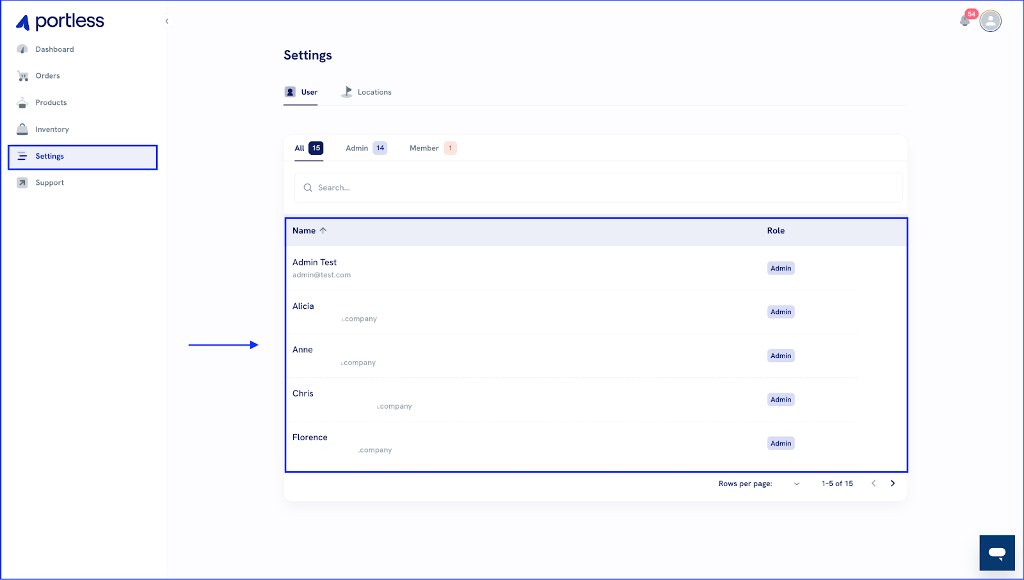The image size is (1024, 580).
Task: Click Admin badge for Admin Test
Action: [x=781, y=269]
